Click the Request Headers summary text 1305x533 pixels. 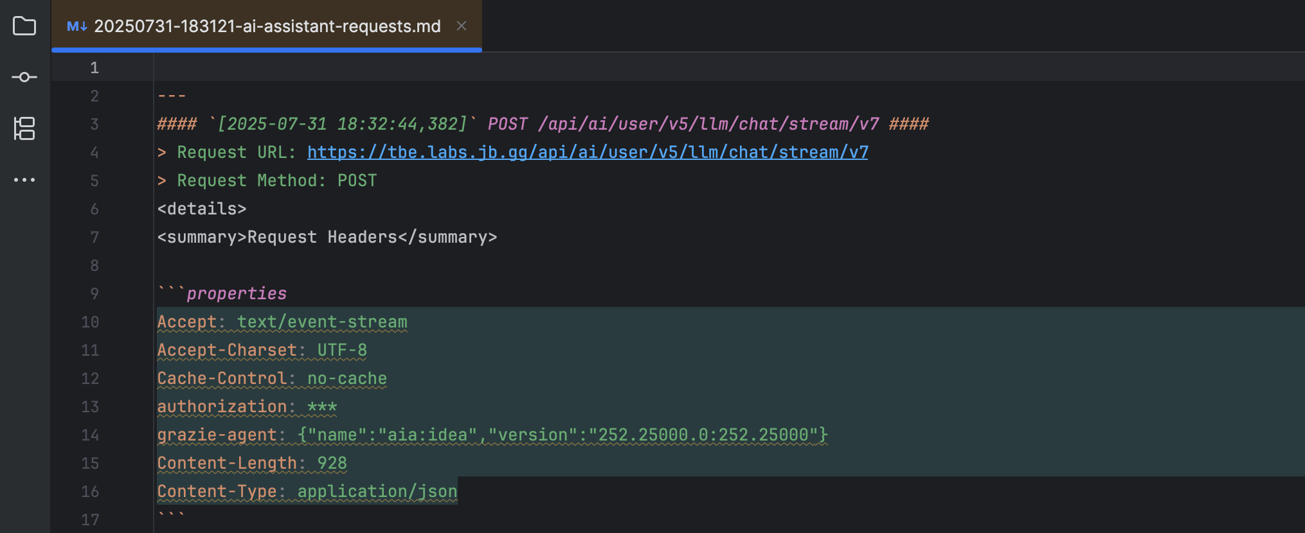tap(328, 237)
